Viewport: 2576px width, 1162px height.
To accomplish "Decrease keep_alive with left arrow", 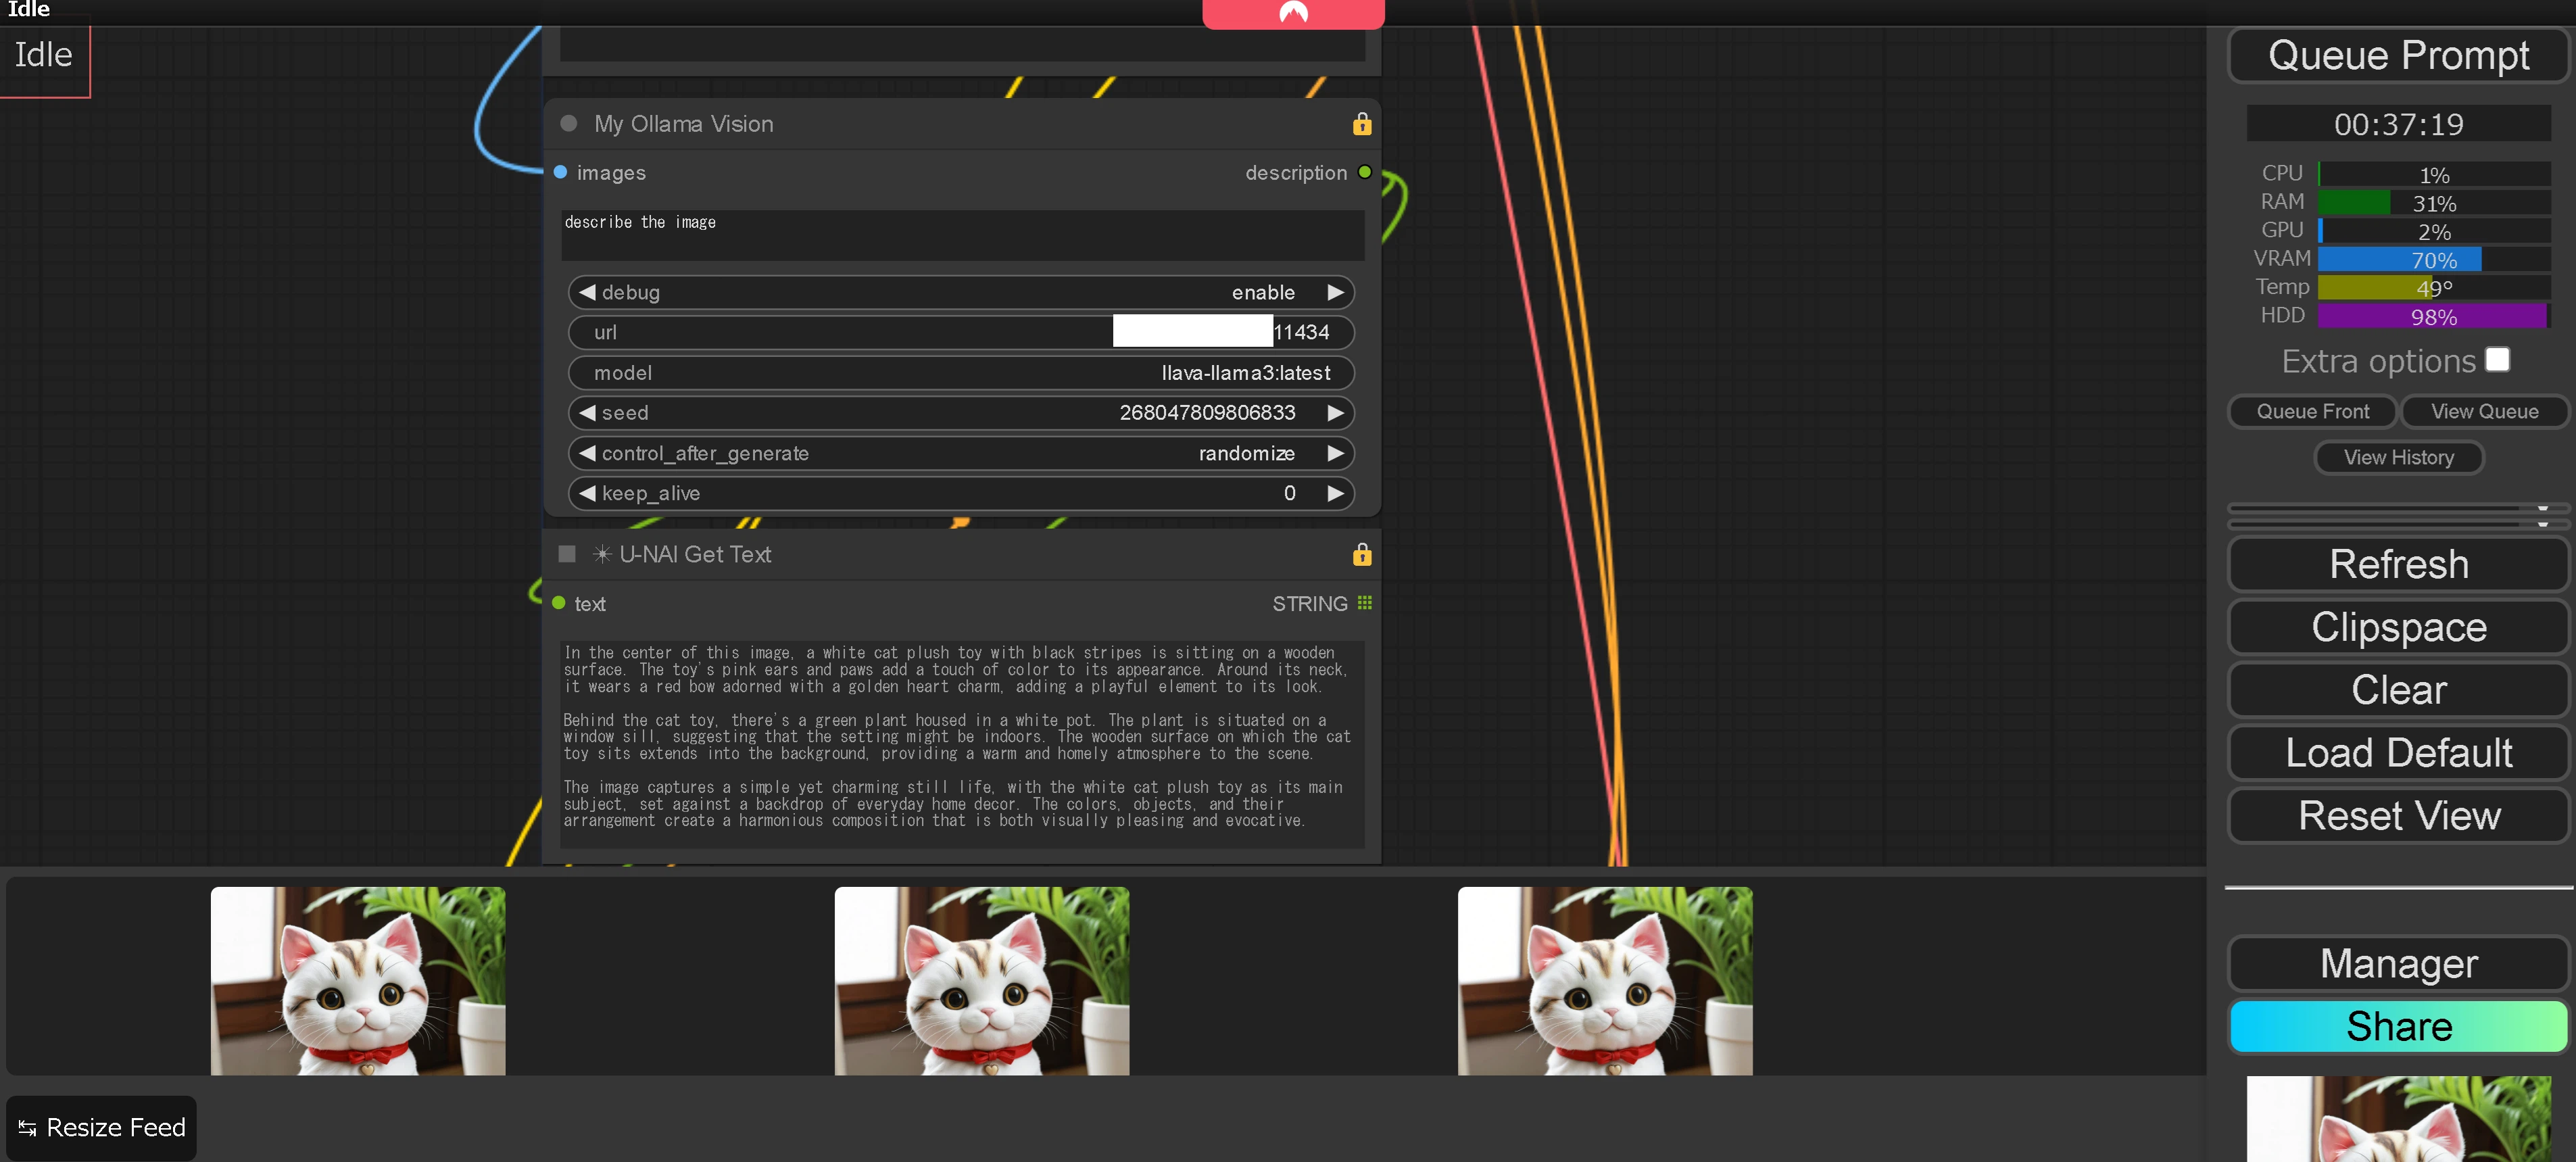I will click(587, 493).
